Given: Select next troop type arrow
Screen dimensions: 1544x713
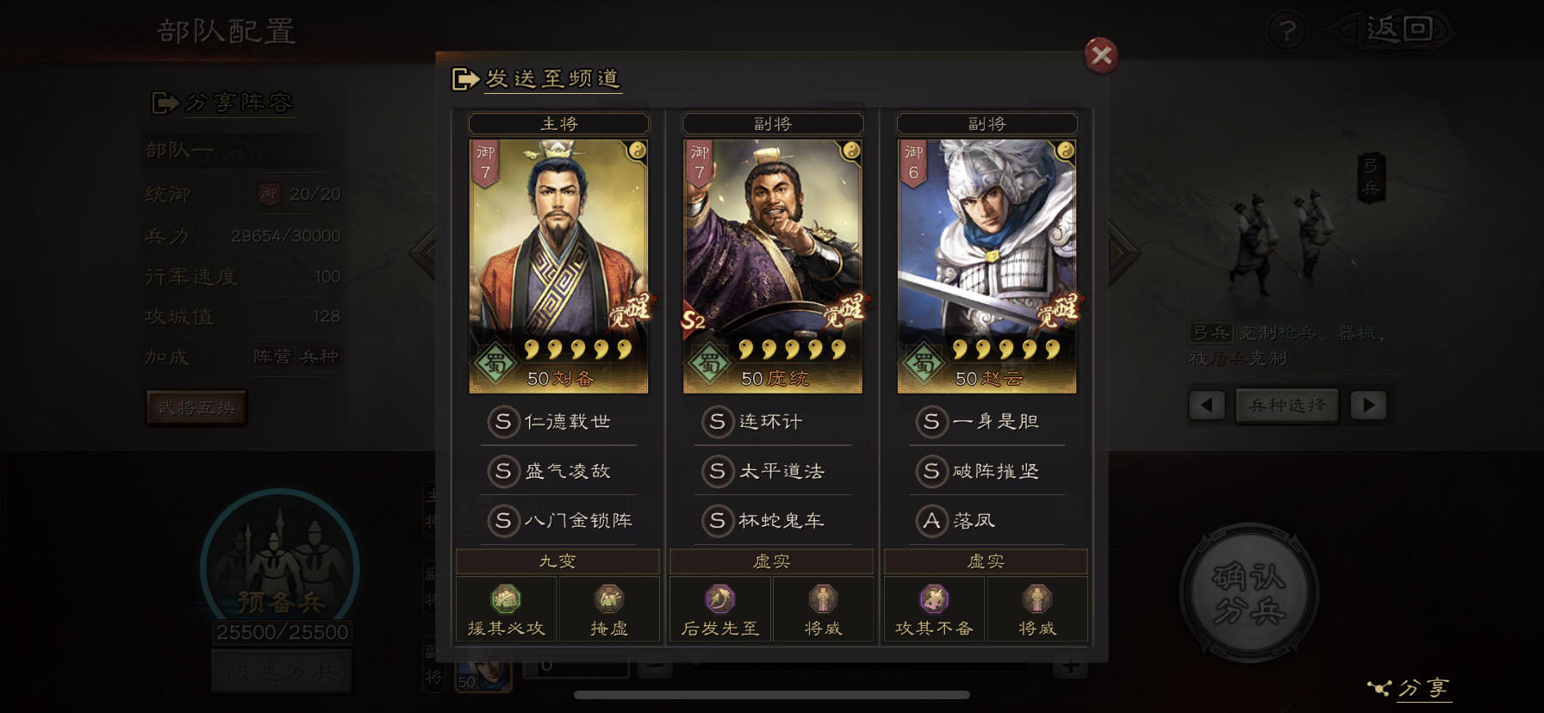Looking at the screenshot, I should 1368,405.
